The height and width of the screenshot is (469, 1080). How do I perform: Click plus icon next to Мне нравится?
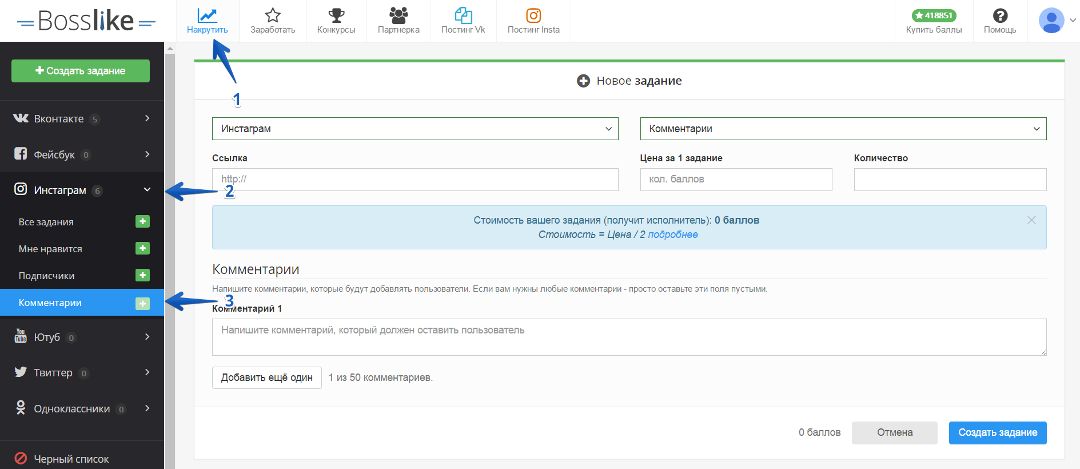pyautogui.click(x=142, y=248)
